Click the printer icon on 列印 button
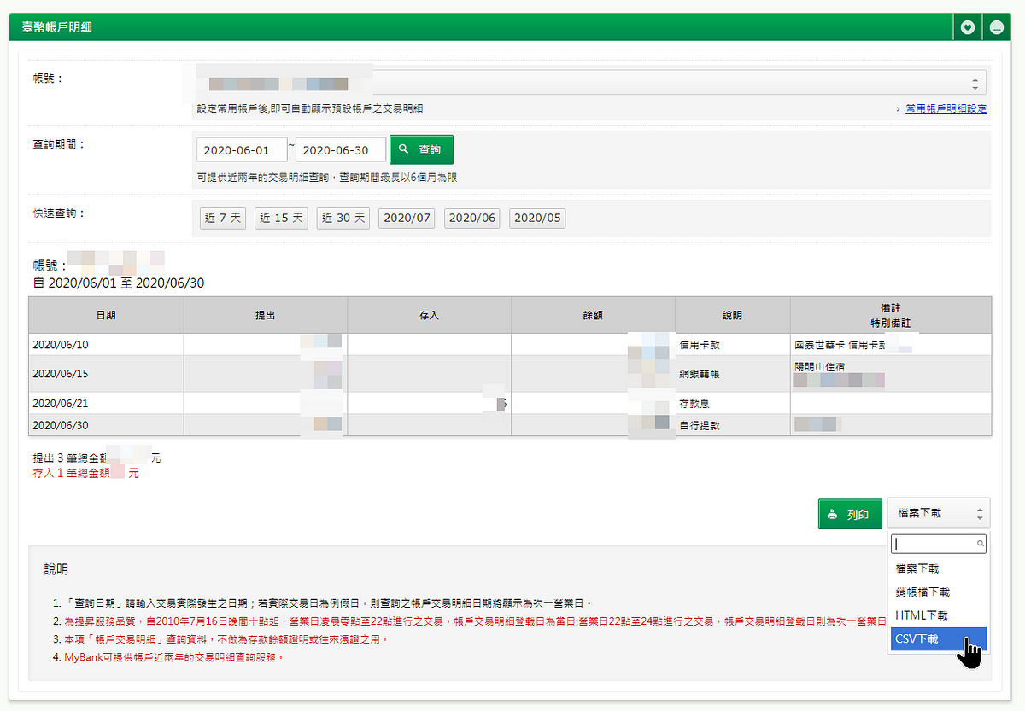The height and width of the screenshot is (711, 1025). (831, 515)
